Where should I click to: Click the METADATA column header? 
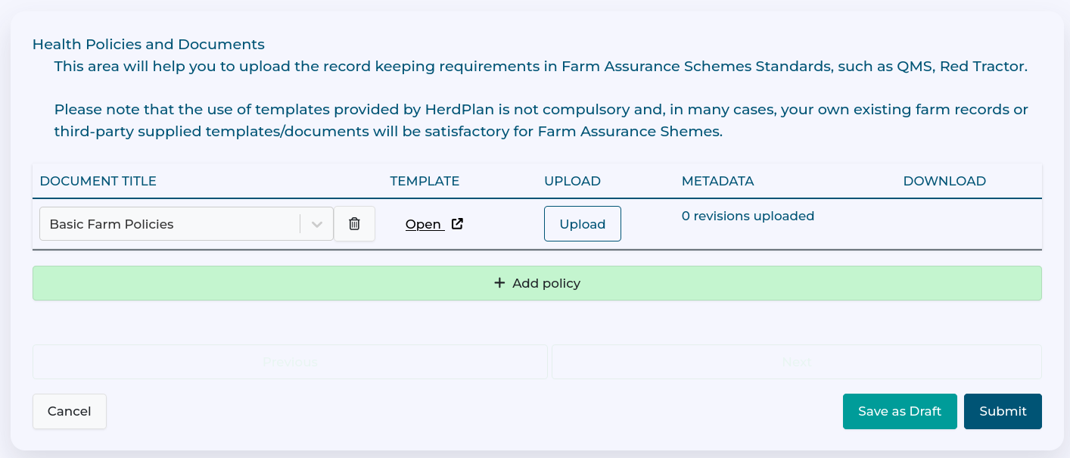[x=717, y=181]
